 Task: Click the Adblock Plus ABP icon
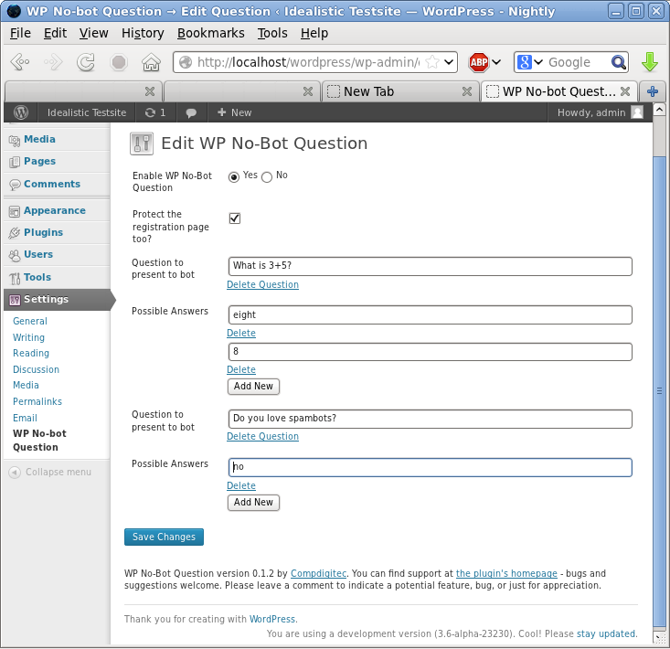[479, 62]
